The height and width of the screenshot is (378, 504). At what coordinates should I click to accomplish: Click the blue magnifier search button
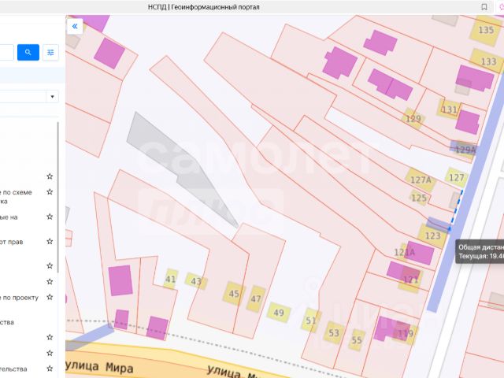pyautogui.click(x=28, y=53)
